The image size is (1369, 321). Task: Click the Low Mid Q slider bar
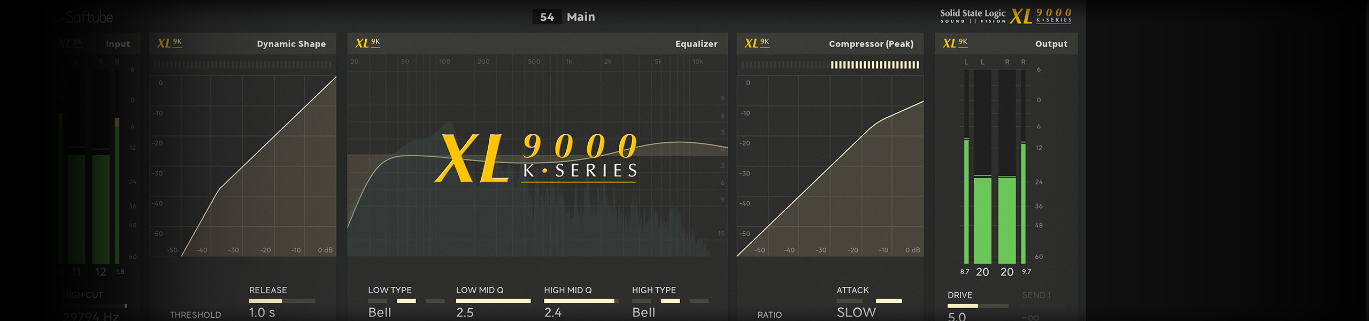[493, 301]
